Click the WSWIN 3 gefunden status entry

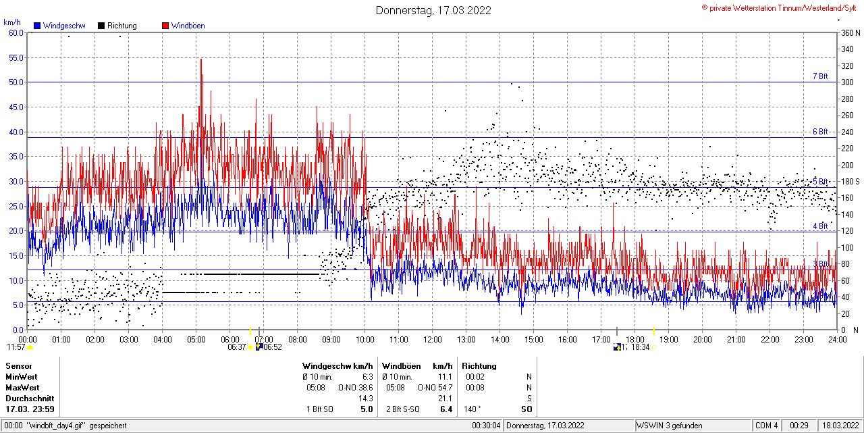670,426
